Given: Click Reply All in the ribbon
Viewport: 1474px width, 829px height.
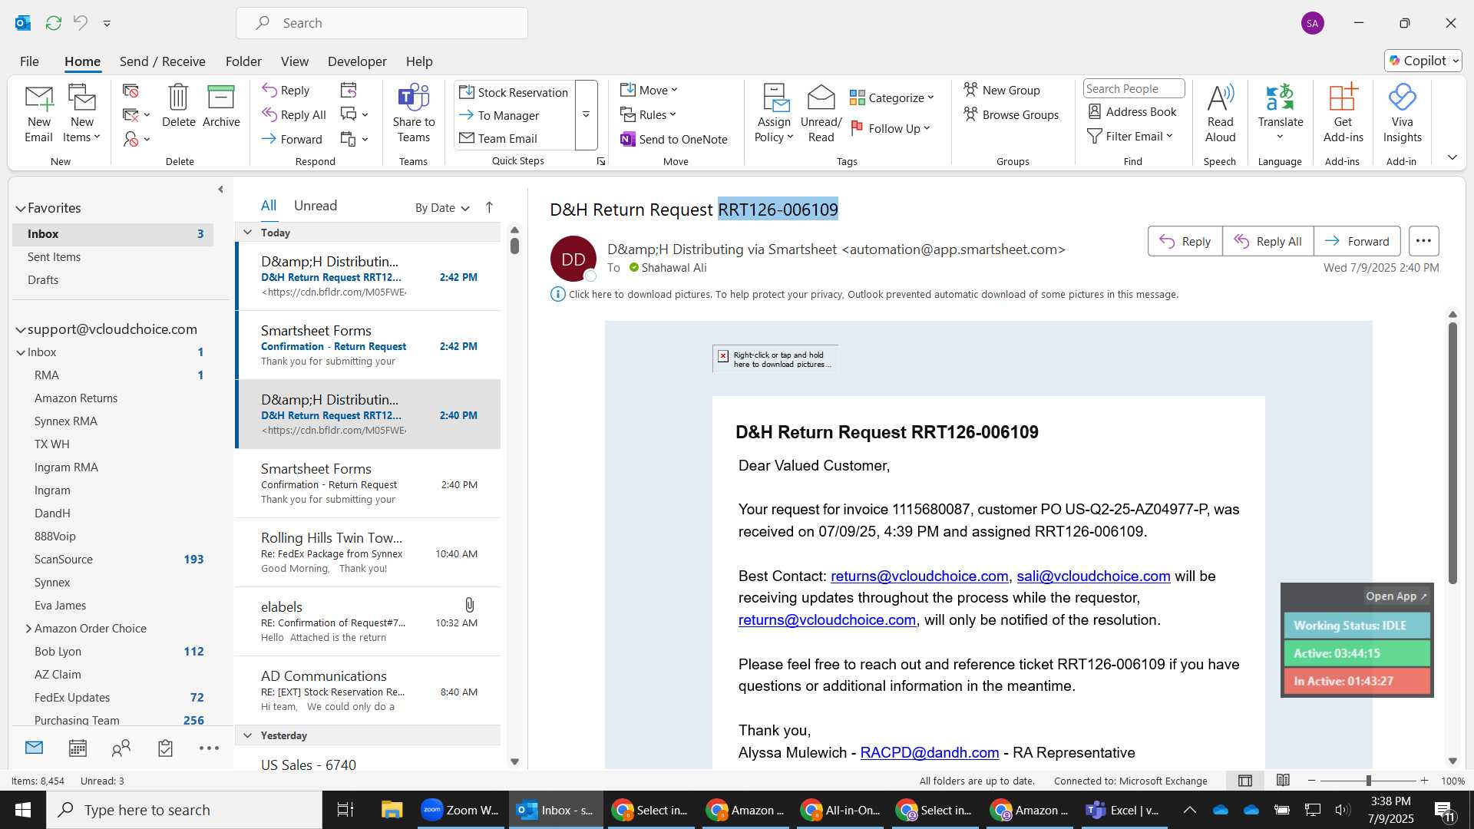Looking at the screenshot, I should click(294, 115).
